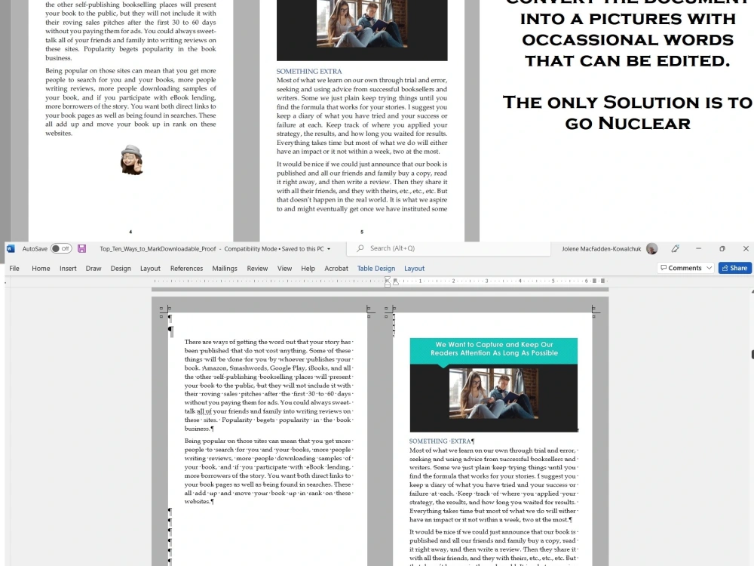The image size is (754, 566).
Task: Click the cartoon avatar image in the upper preview page
Action: point(131,160)
